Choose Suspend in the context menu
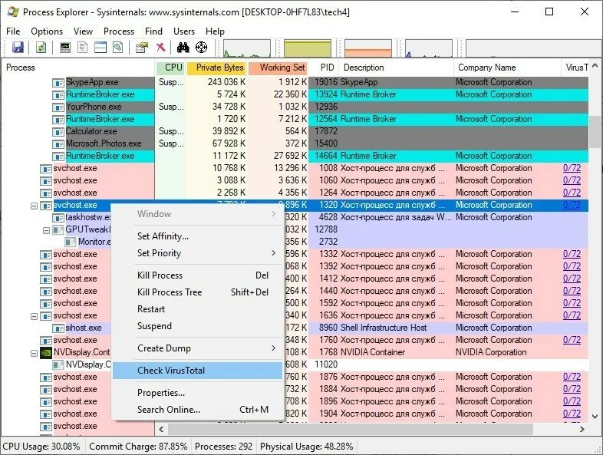The height and width of the screenshot is (455, 603). tap(198, 326)
